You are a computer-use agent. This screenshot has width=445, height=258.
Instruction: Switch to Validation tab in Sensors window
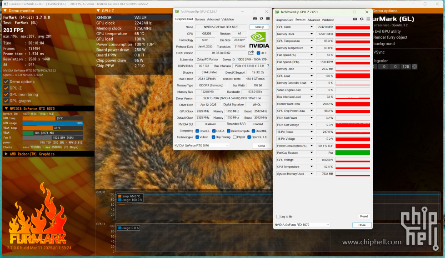coord(328,20)
